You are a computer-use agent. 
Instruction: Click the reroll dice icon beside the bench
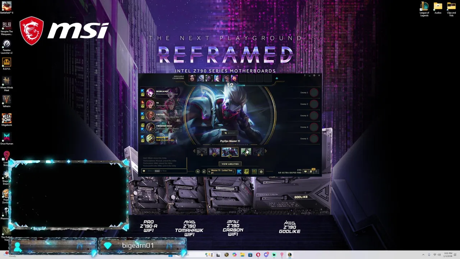(277, 78)
